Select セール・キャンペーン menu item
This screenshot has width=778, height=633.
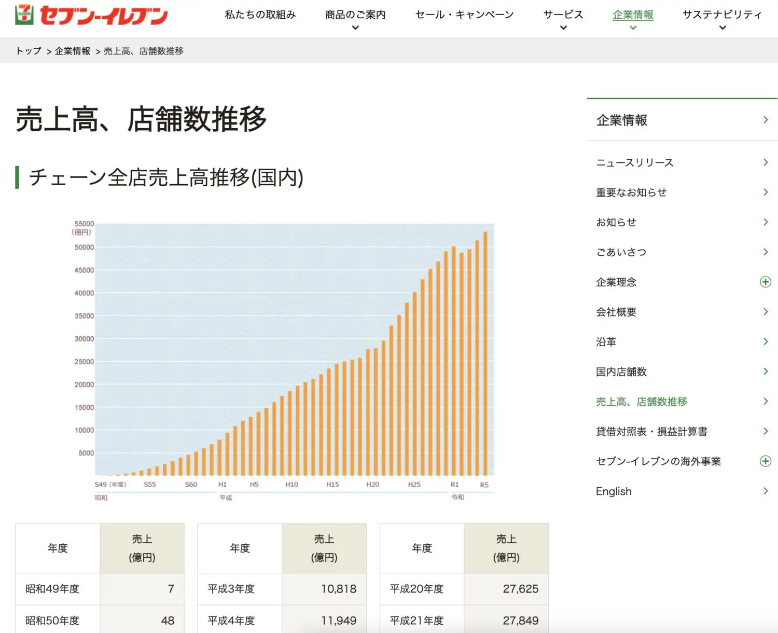click(464, 15)
